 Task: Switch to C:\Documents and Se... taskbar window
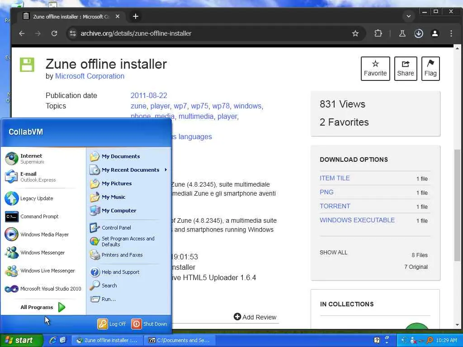180,340
